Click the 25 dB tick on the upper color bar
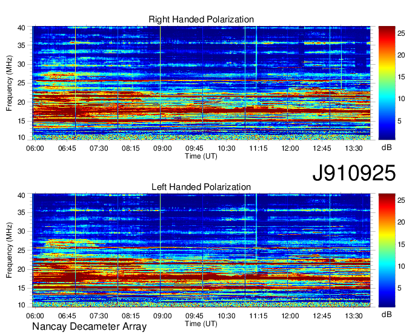412x334 pixels. tap(401, 33)
